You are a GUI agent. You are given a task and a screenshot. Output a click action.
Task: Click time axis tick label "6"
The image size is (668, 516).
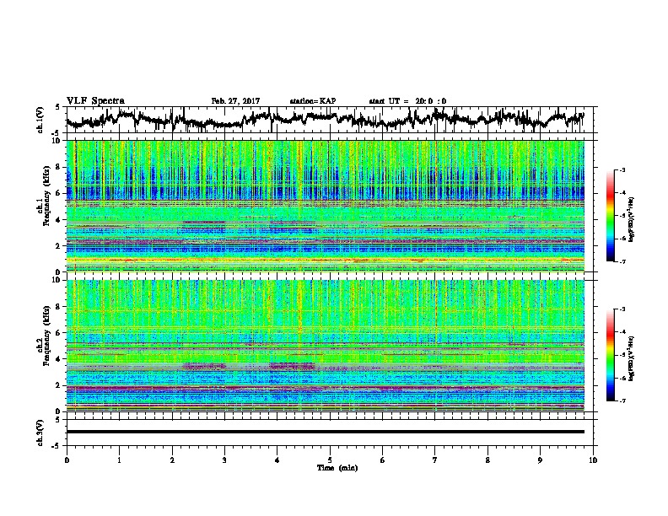(x=383, y=460)
